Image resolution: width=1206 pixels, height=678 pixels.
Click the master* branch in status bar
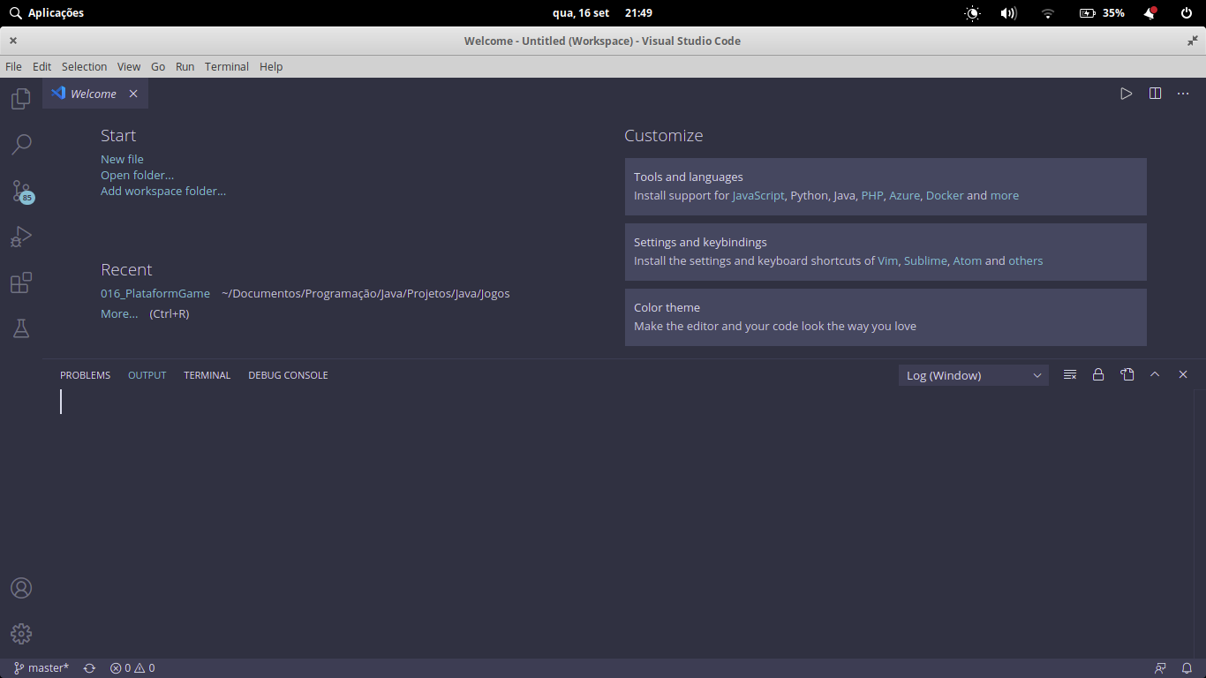tap(40, 668)
